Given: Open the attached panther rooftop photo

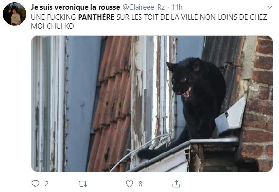Looking at the screenshot, I should [152, 103].
